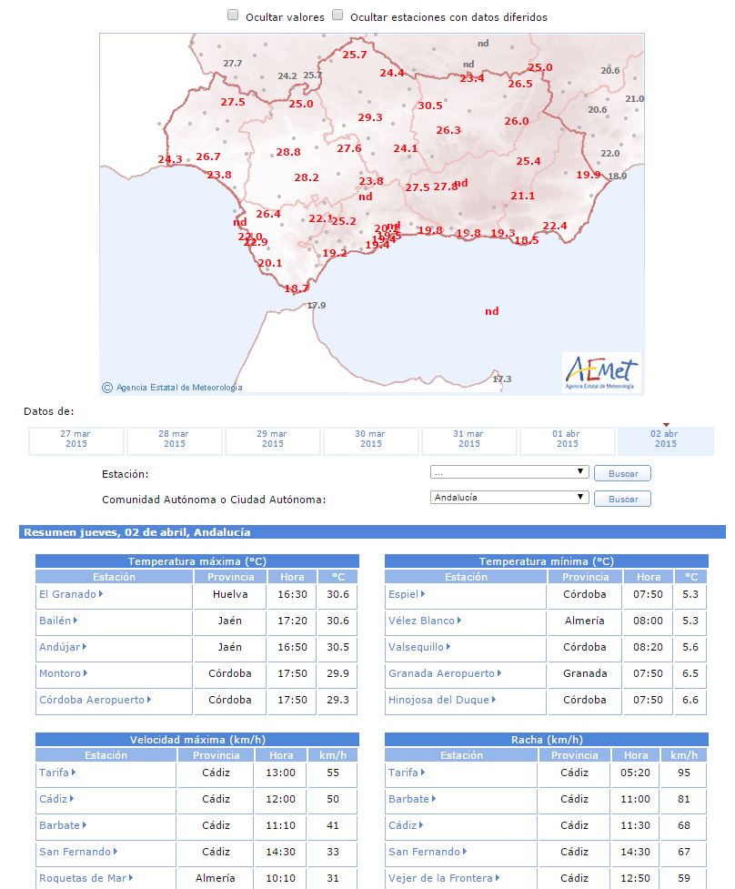The image size is (735, 889).
Task: Click the arrow icon beside Granada Aeropuerto
Action: tap(499, 673)
